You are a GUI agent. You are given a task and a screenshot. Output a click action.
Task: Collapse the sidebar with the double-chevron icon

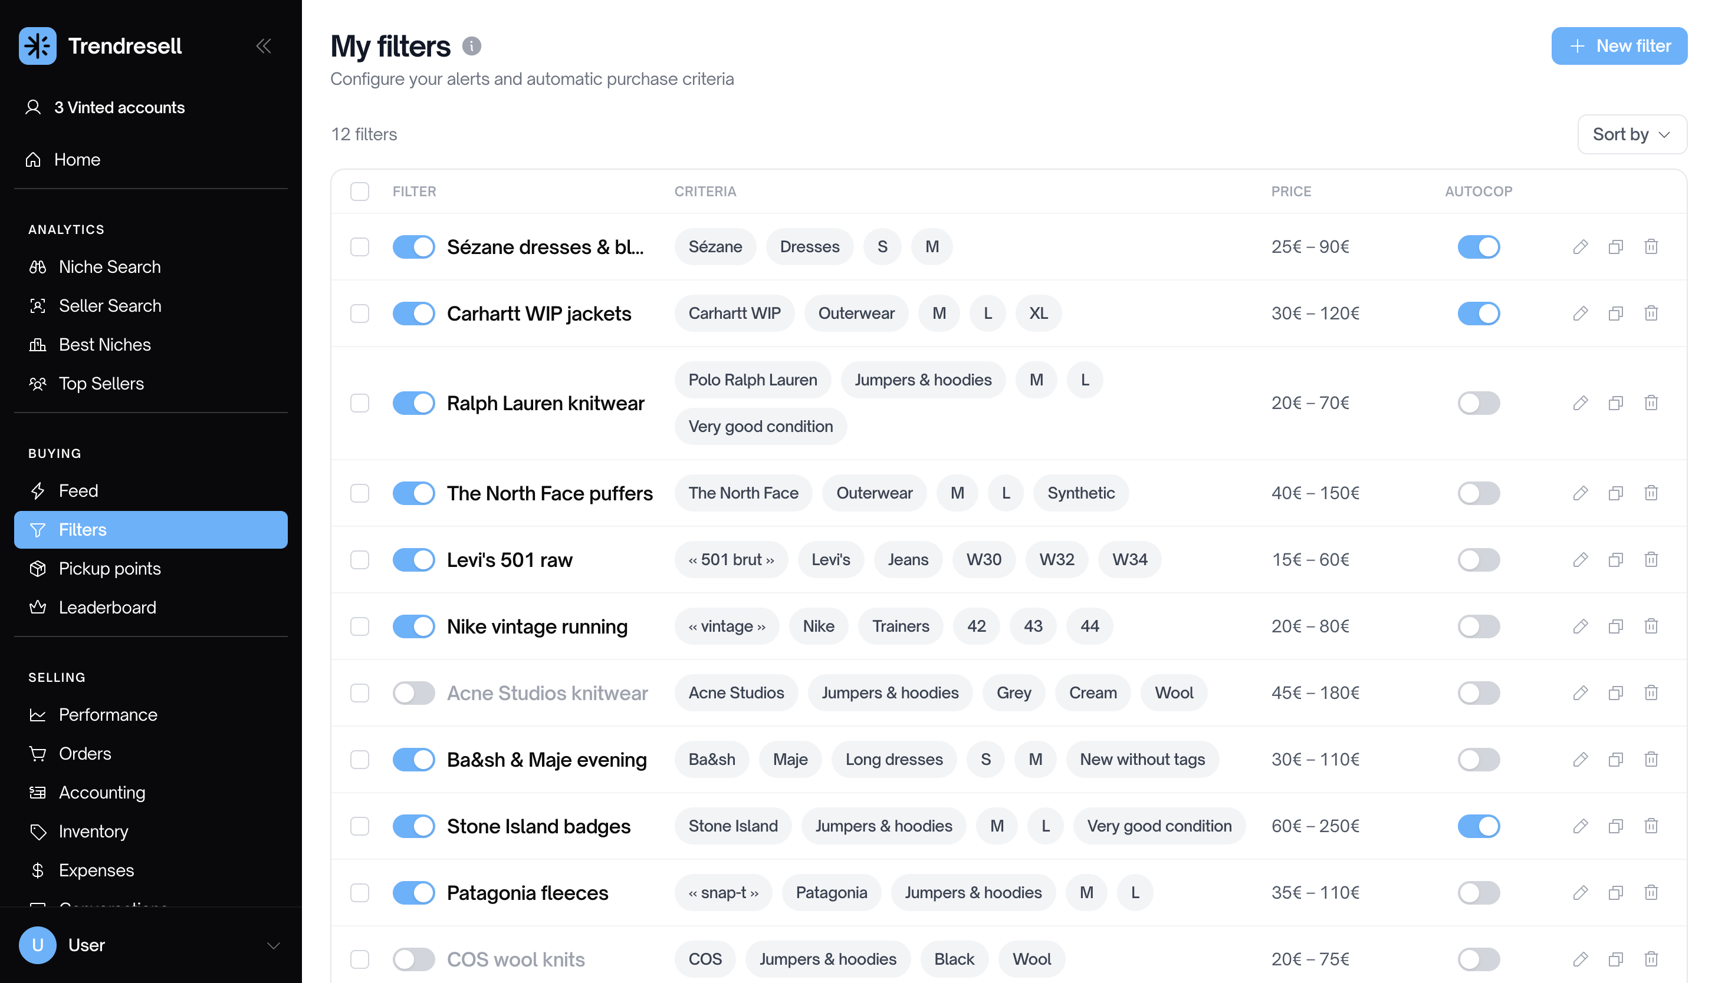(264, 46)
